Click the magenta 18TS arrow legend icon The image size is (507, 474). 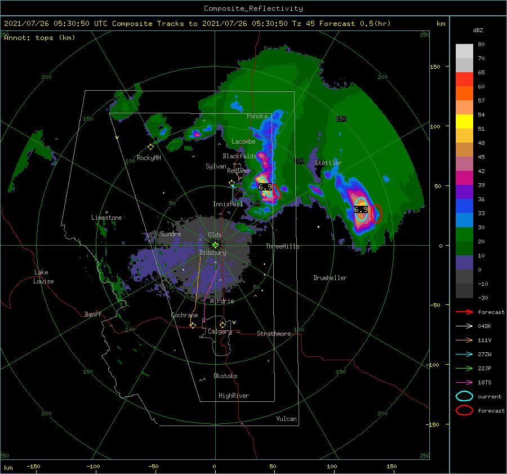pos(464,383)
